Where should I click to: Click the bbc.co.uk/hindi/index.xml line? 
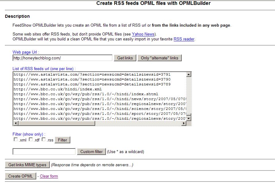pyautogui.click(x=57, y=89)
